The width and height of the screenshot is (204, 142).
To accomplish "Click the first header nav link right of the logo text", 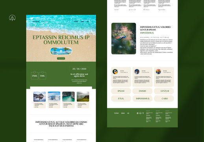I will click(x=76, y=22).
